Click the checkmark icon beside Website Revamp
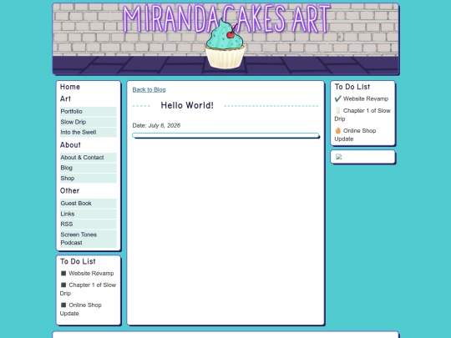451x338 pixels. tap(338, 98)
